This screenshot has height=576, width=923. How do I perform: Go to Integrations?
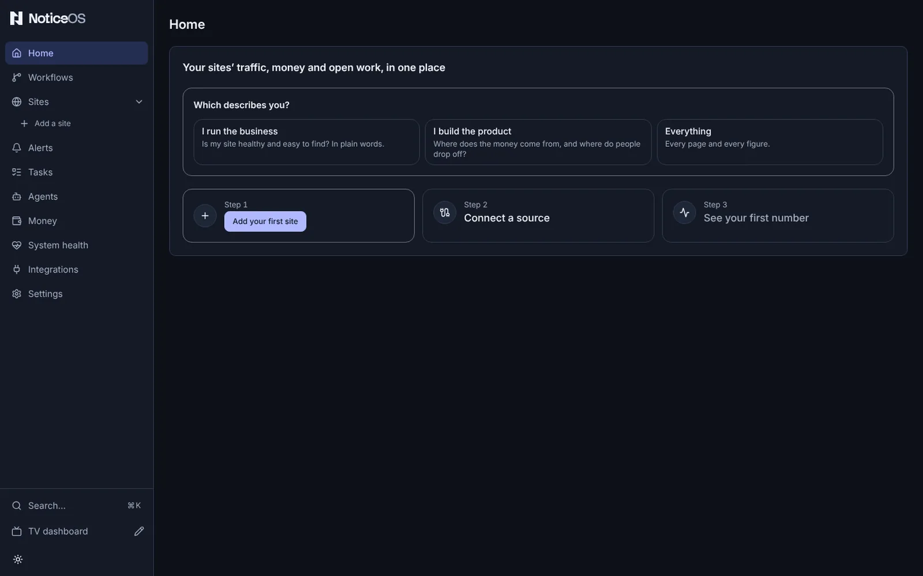point(77,270)
